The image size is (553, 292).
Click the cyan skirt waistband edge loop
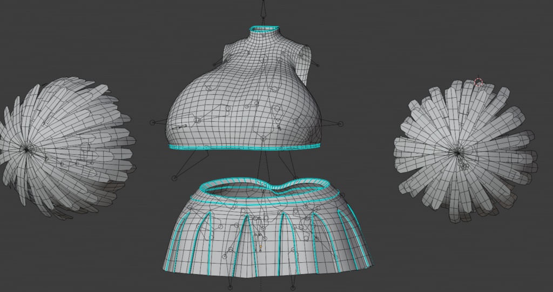(x=265, y=189)
